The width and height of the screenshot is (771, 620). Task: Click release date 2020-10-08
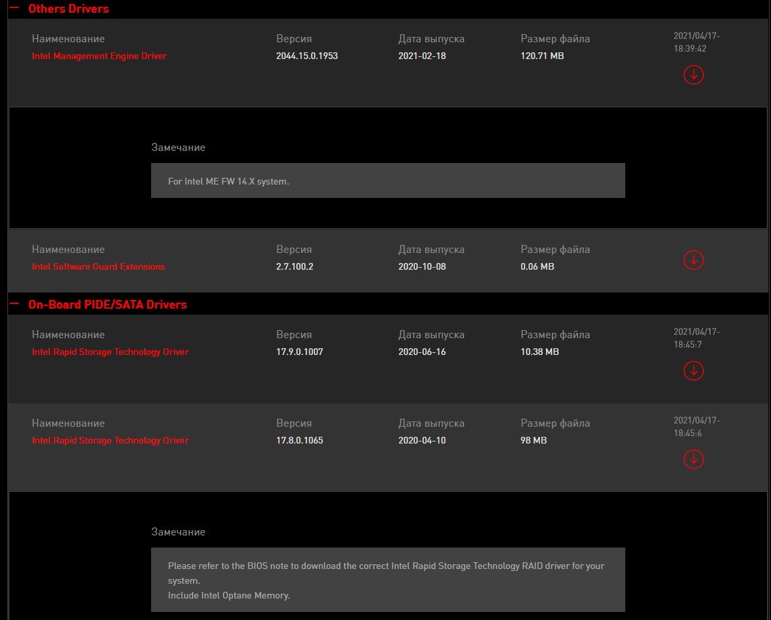(422, 267)
